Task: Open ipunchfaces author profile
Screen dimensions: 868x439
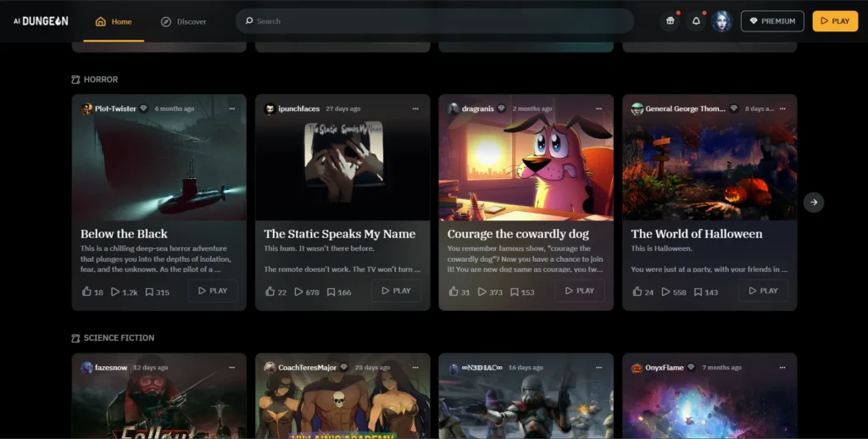Action: [x=299, y=108]
